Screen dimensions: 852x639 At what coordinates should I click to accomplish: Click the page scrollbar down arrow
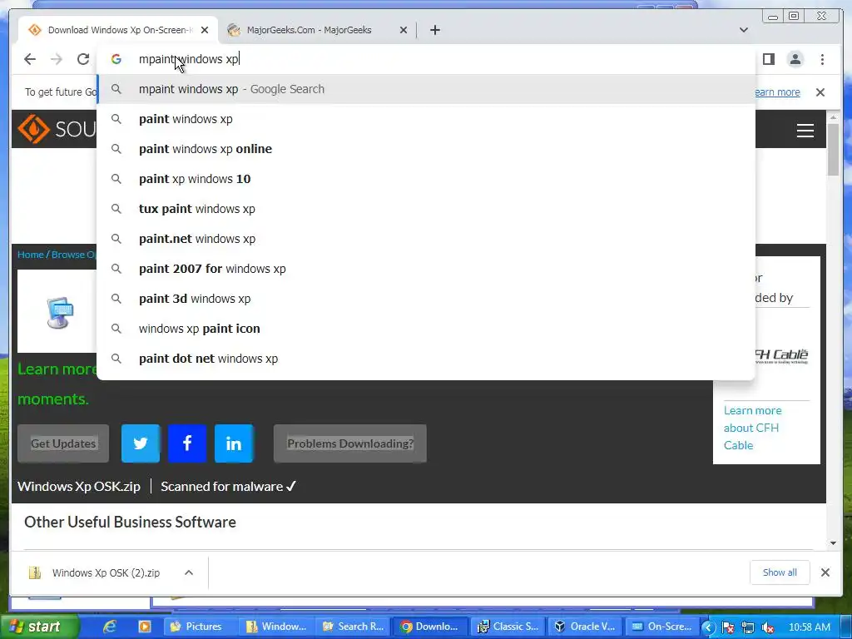click(x=833, y=542)
